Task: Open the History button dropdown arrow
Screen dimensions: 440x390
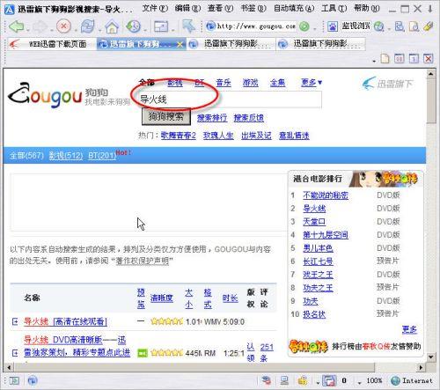Action: tap(145, 30)
